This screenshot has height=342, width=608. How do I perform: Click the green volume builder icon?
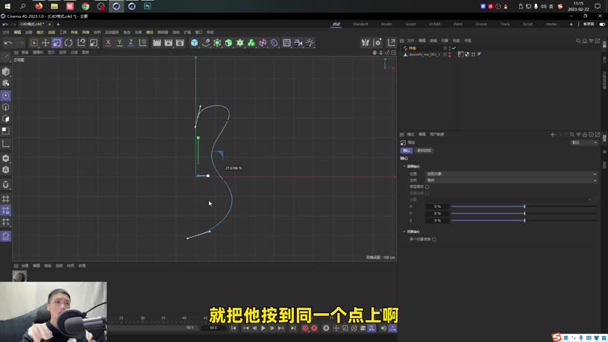point(251,43)
